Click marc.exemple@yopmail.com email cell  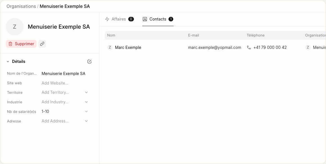(215, 47)
